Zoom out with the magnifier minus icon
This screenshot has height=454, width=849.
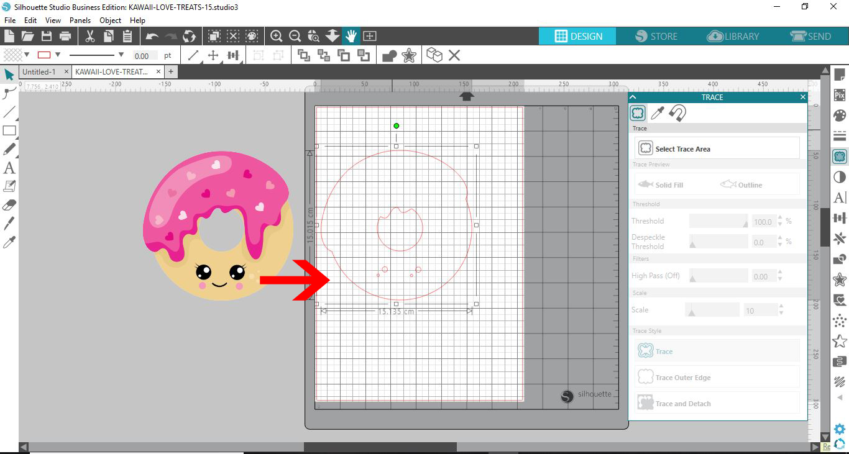tap(295, 36)
